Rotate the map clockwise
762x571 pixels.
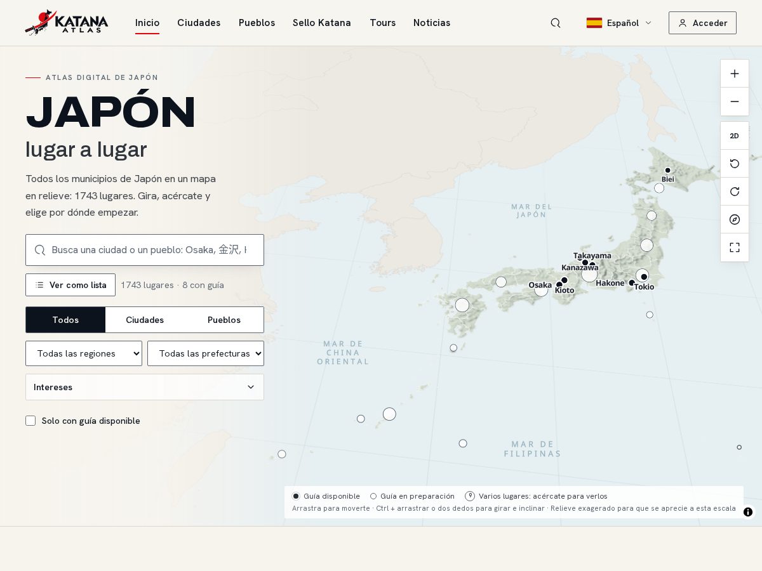click(735, 192)
